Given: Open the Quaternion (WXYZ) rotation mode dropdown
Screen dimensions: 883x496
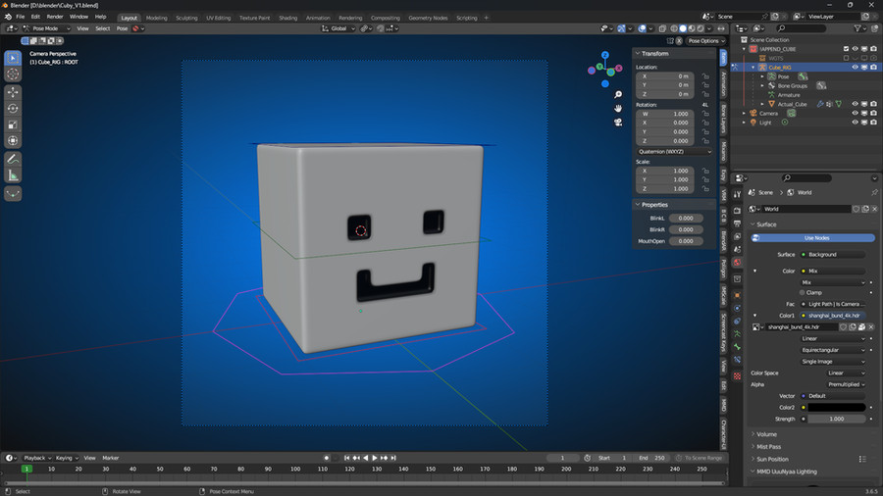Looking at the screenshot, I should coord(674,152).
